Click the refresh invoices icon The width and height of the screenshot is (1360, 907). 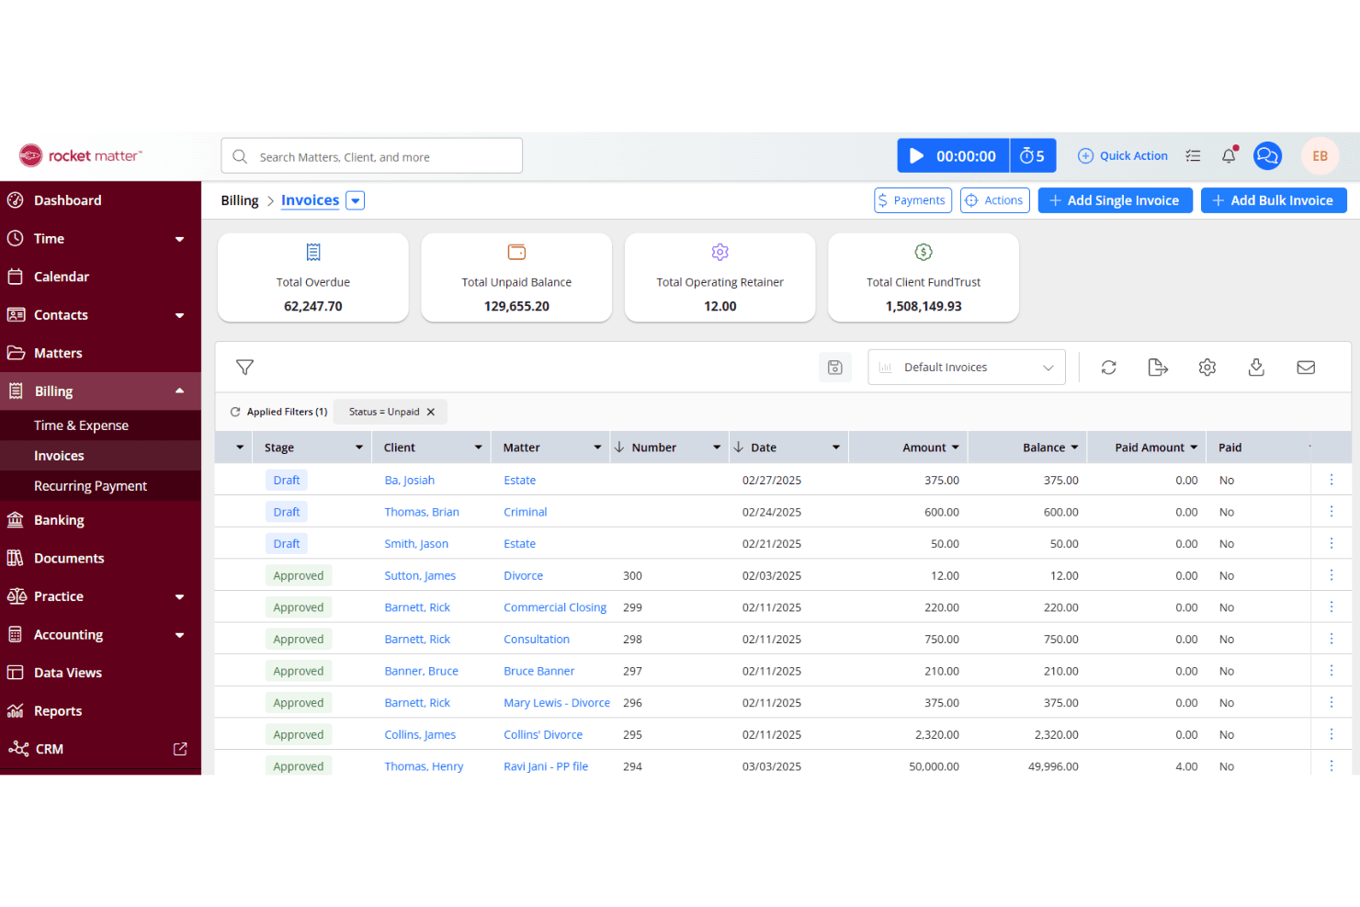1109,368
